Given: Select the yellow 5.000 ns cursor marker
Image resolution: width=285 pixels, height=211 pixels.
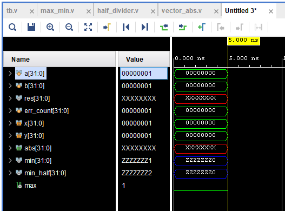Looking at the screenshot, I should pyautogui.click(x=243, y=40).
